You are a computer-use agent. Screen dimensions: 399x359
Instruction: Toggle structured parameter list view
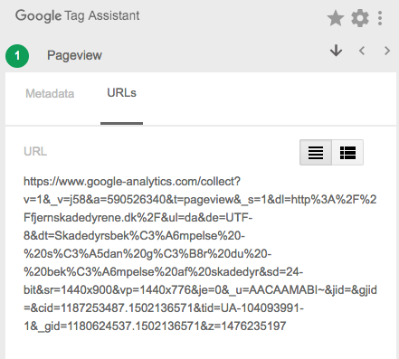pos(347,152)
